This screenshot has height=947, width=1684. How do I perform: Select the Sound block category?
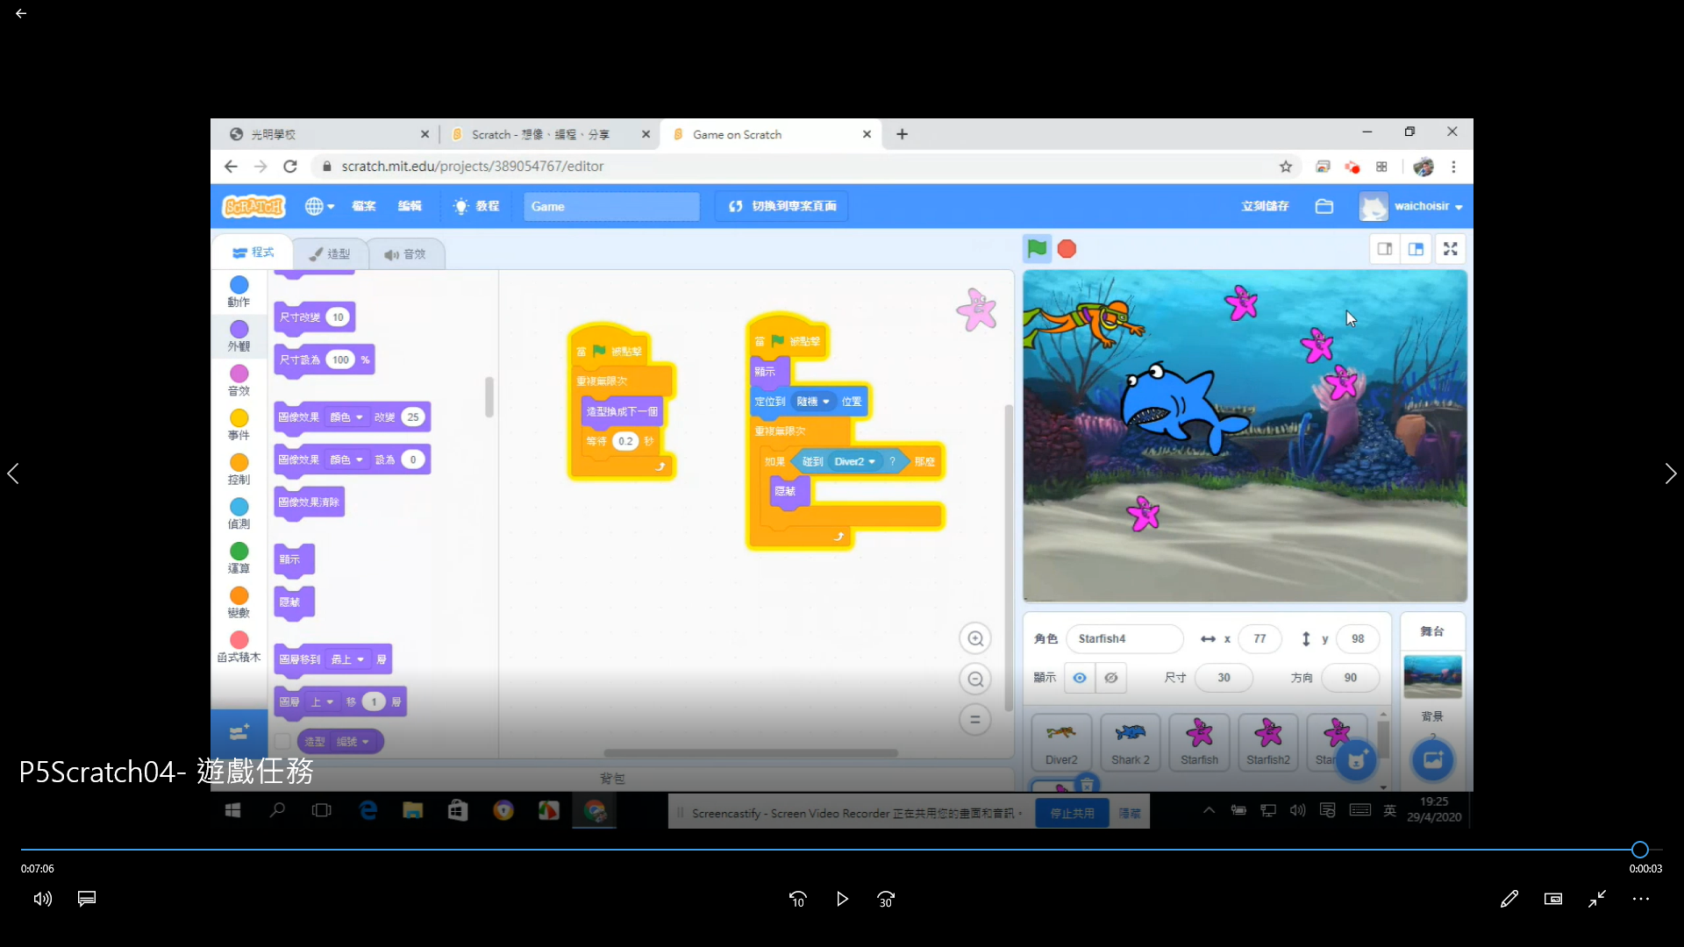239,380
